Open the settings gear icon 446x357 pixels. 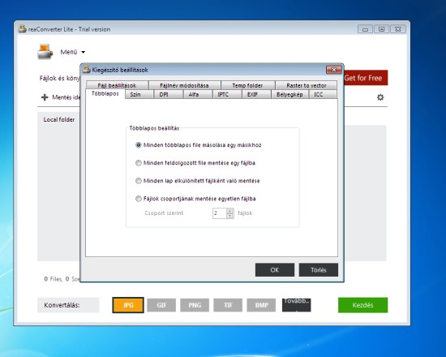[x=380, y=97]
